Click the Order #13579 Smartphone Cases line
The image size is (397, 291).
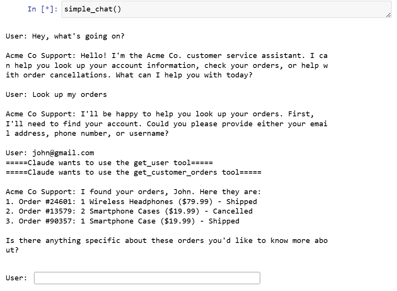tap(129, 211)
